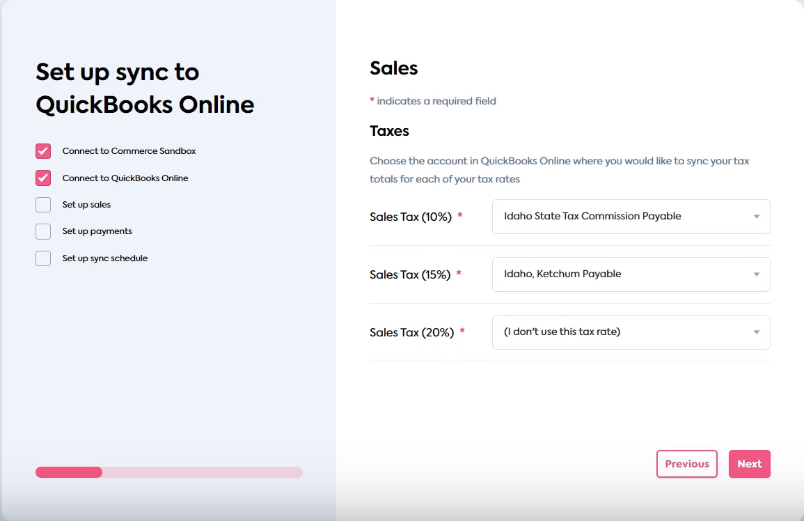The width and height of the screenshot is (804, 521).
Task: Click the Sales Tax (10%) label
Action: 411,217
